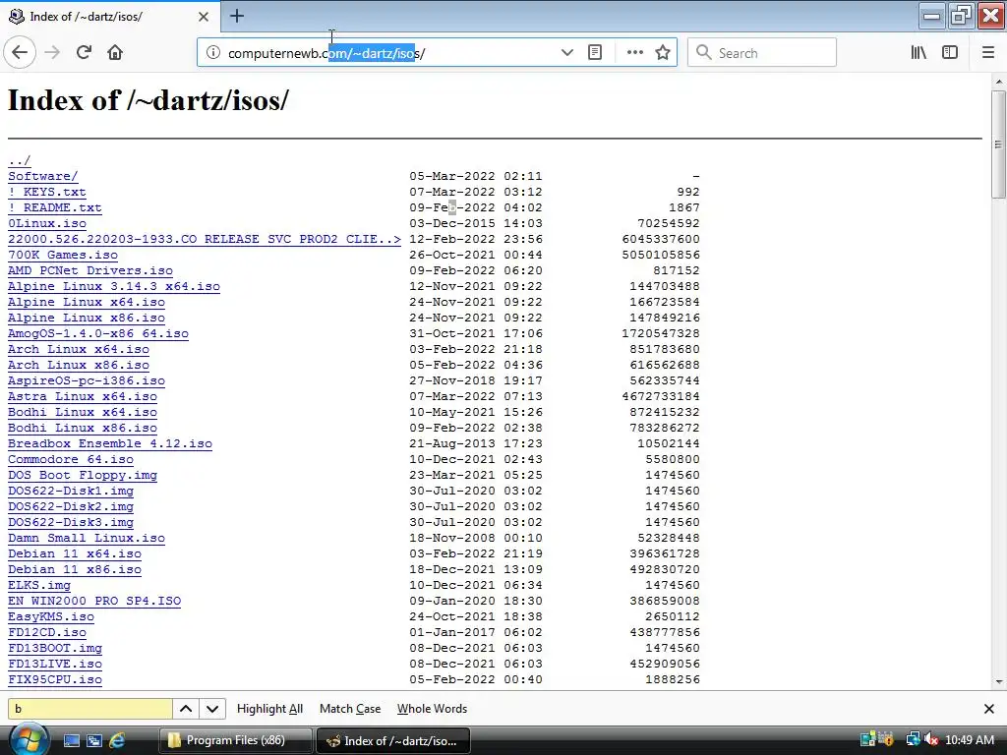Show sidebars icon in toolbar
Screen dimensions: 1007x755
[950, 53]
